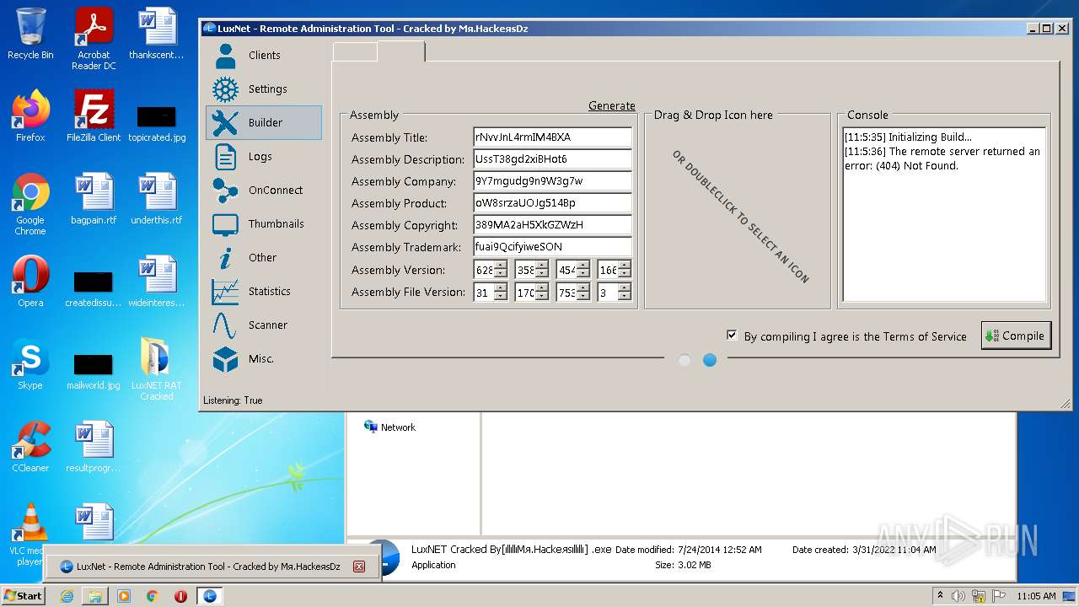Viewport: 1079px width, 607px height.
Task: Click the Generate link
Action: [612, 105]
